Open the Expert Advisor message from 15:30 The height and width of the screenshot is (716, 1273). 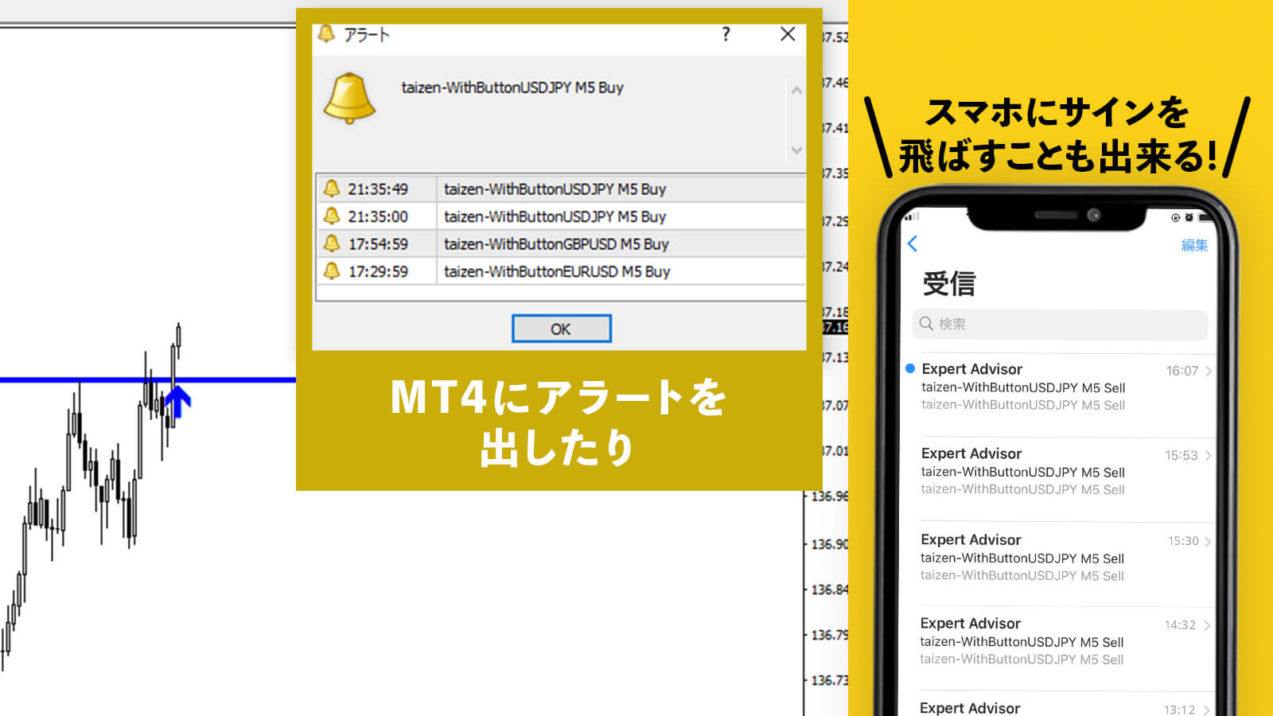pos(1058,558)
